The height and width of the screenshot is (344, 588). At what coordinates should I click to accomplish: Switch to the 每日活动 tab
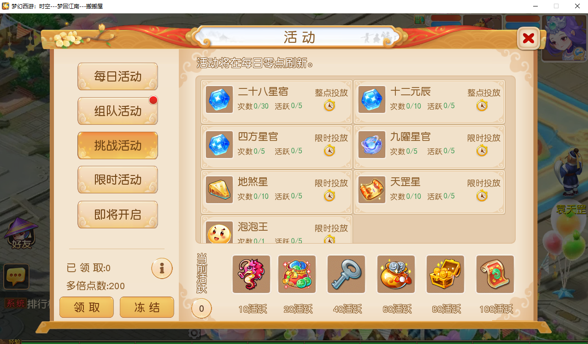118,76
